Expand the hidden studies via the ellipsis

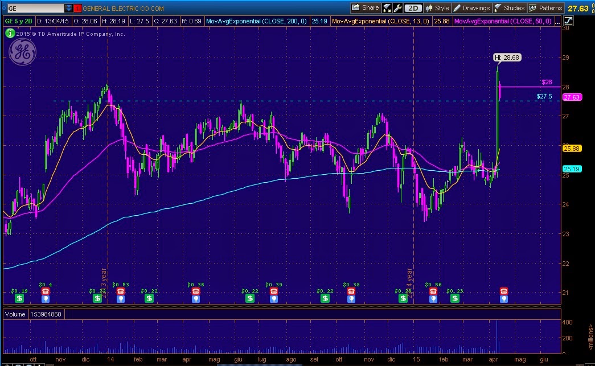tap(557, 22)
